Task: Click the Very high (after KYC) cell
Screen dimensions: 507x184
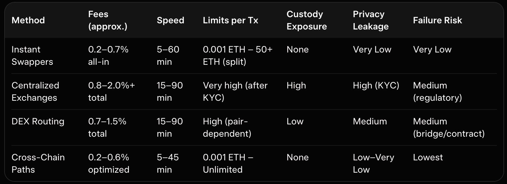Action: pyautogui.click(x=235, y=92)
